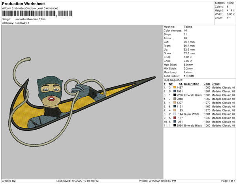Select stitch count 261 in row 10
The width and height of the screenshot is (237, 184).
coord(181,122)
